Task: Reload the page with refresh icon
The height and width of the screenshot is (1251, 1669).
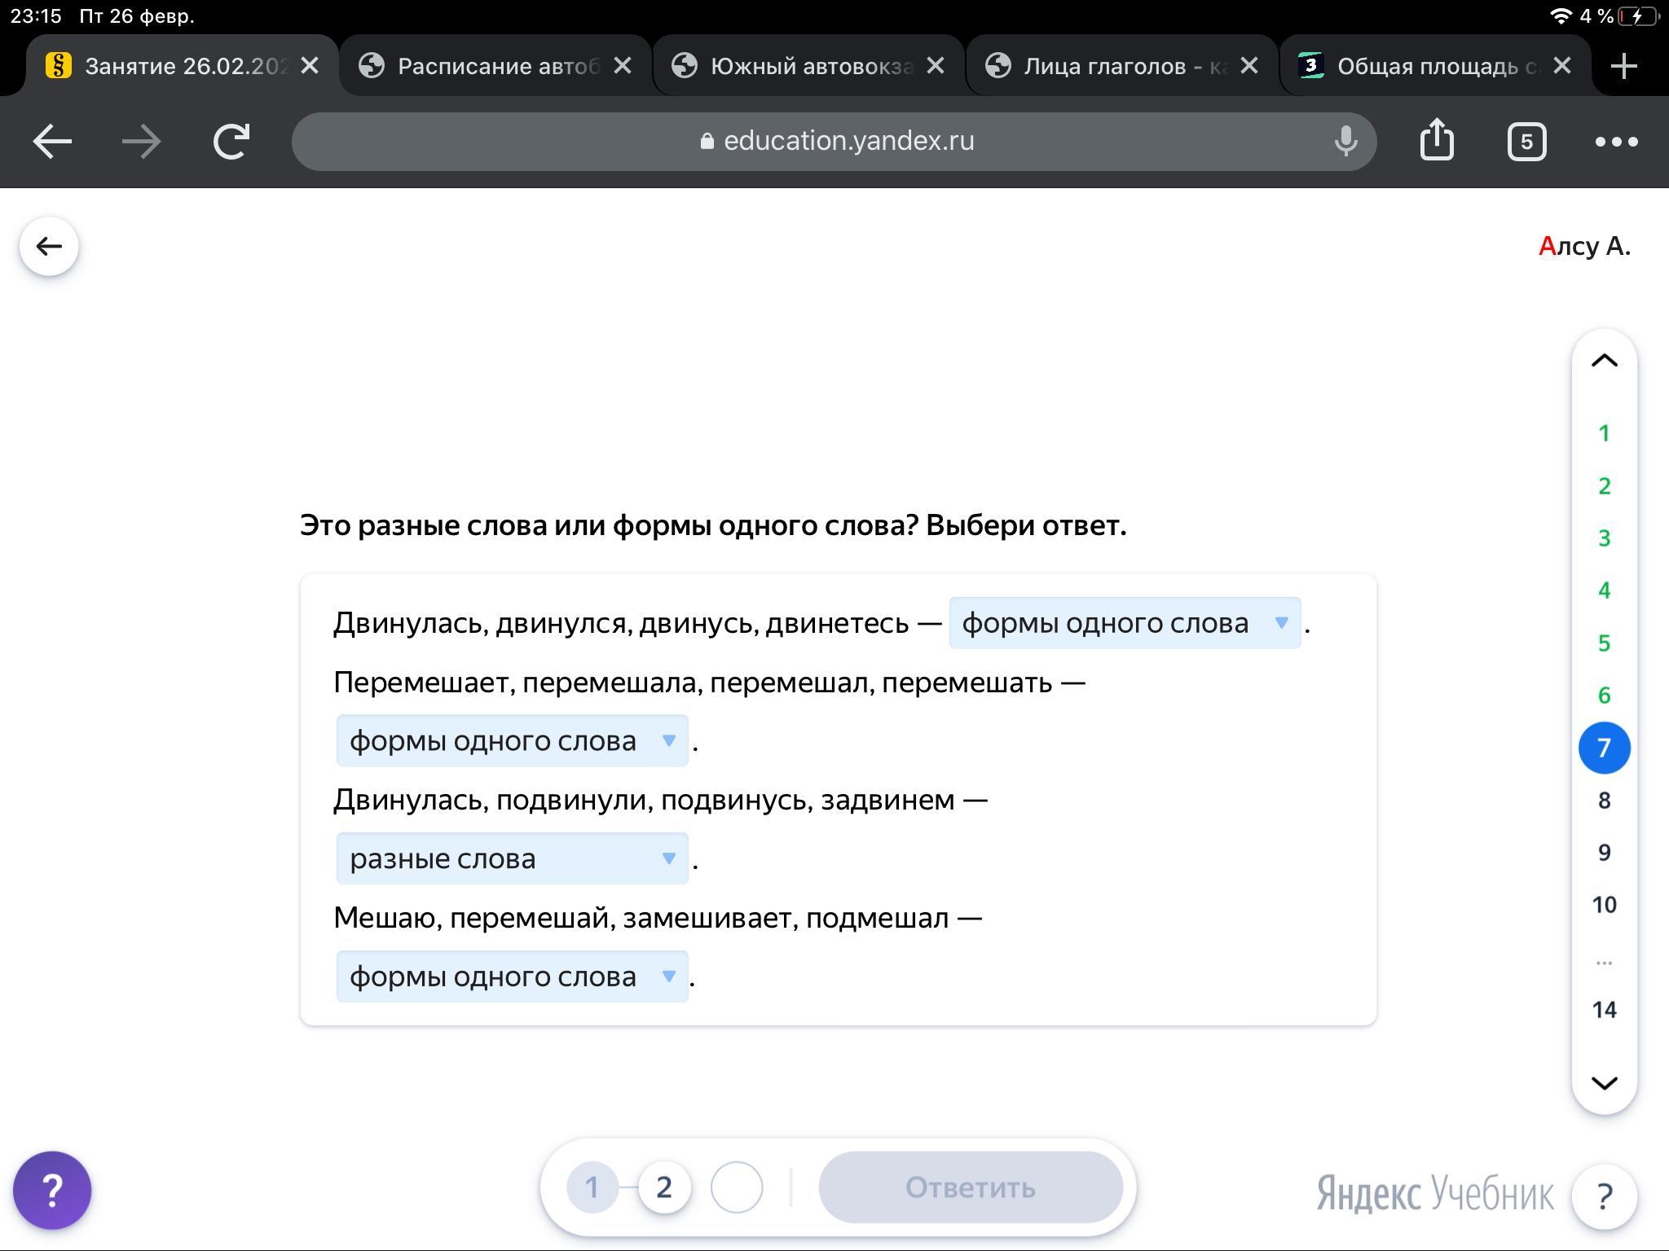Action: point(231,142)
